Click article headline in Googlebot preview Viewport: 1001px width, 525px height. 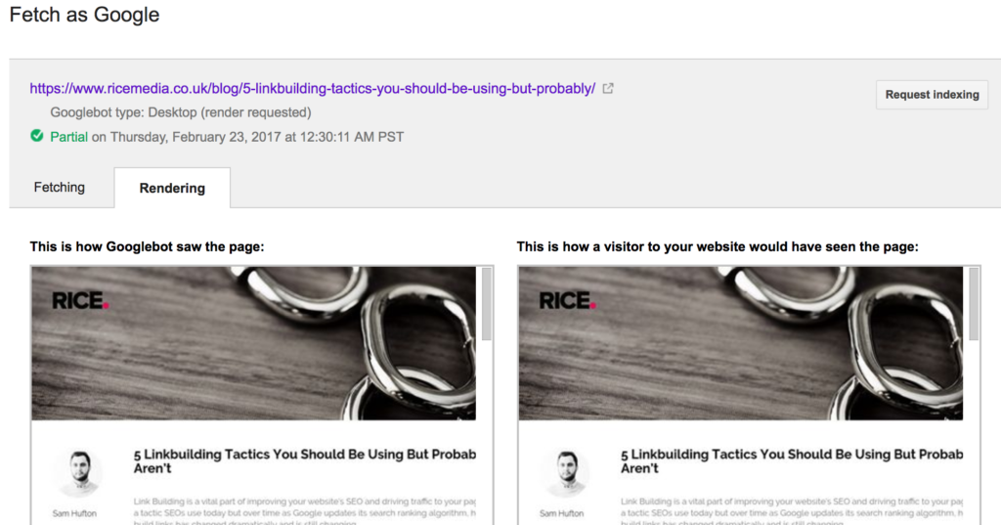(x=305, y=461)
